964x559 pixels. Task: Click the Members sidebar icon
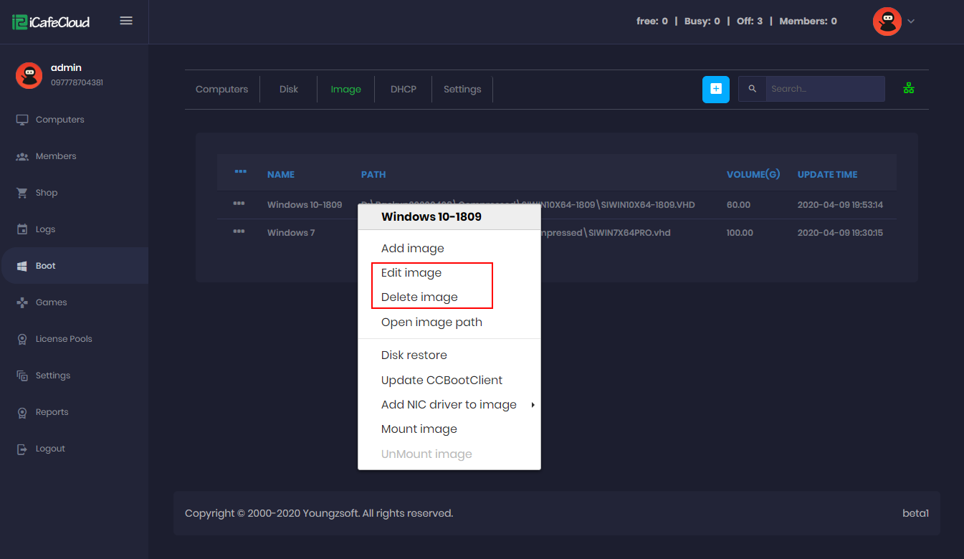[22, 156]
